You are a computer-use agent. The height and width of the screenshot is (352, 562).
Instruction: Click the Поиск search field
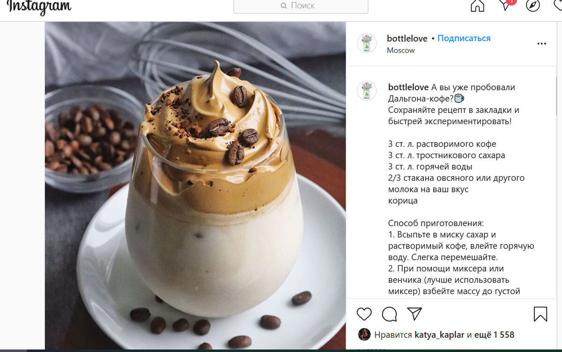point(301,6)
